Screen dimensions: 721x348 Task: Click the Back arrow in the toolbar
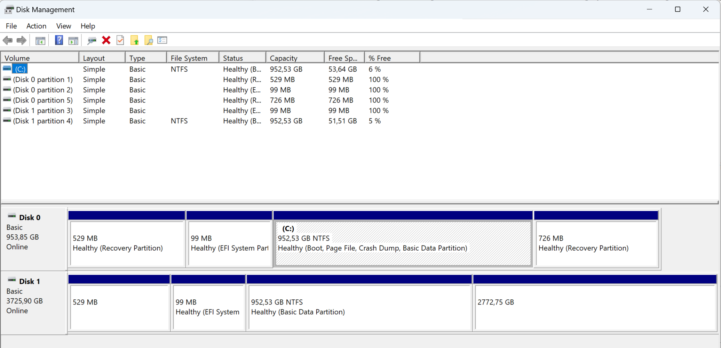(x=8, y=41)
